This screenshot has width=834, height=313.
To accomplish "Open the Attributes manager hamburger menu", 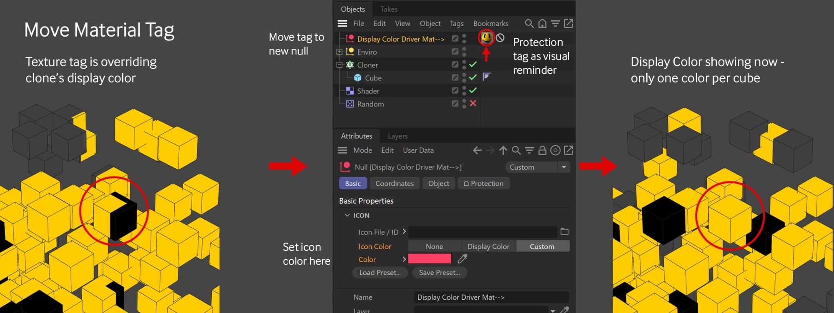I will coord(342,150).
